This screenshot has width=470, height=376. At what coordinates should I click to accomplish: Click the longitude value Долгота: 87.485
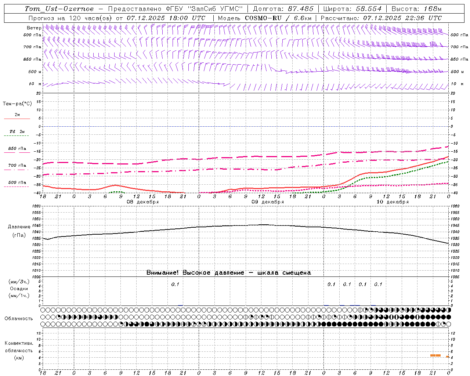(x=283, y=9)
